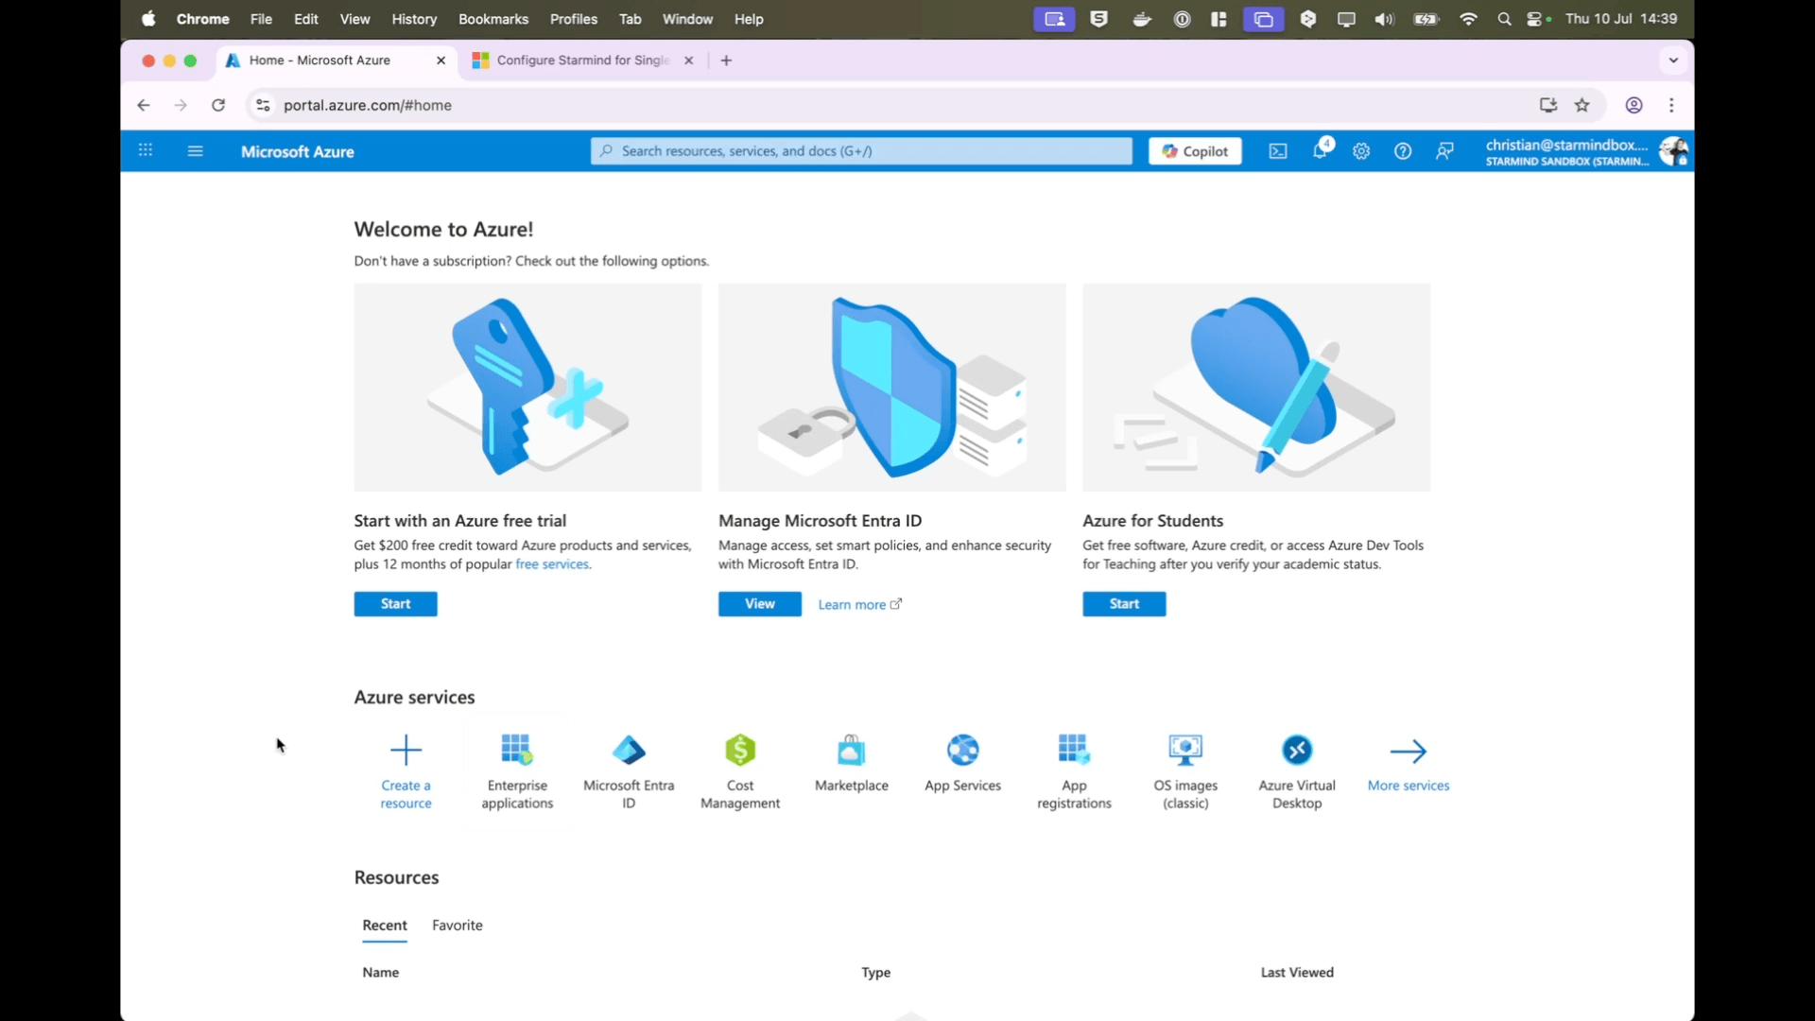This screenshot has height=1021, width=1815.
Task: Focus the Search resources, services, and docs box
Action: [861, 151]
